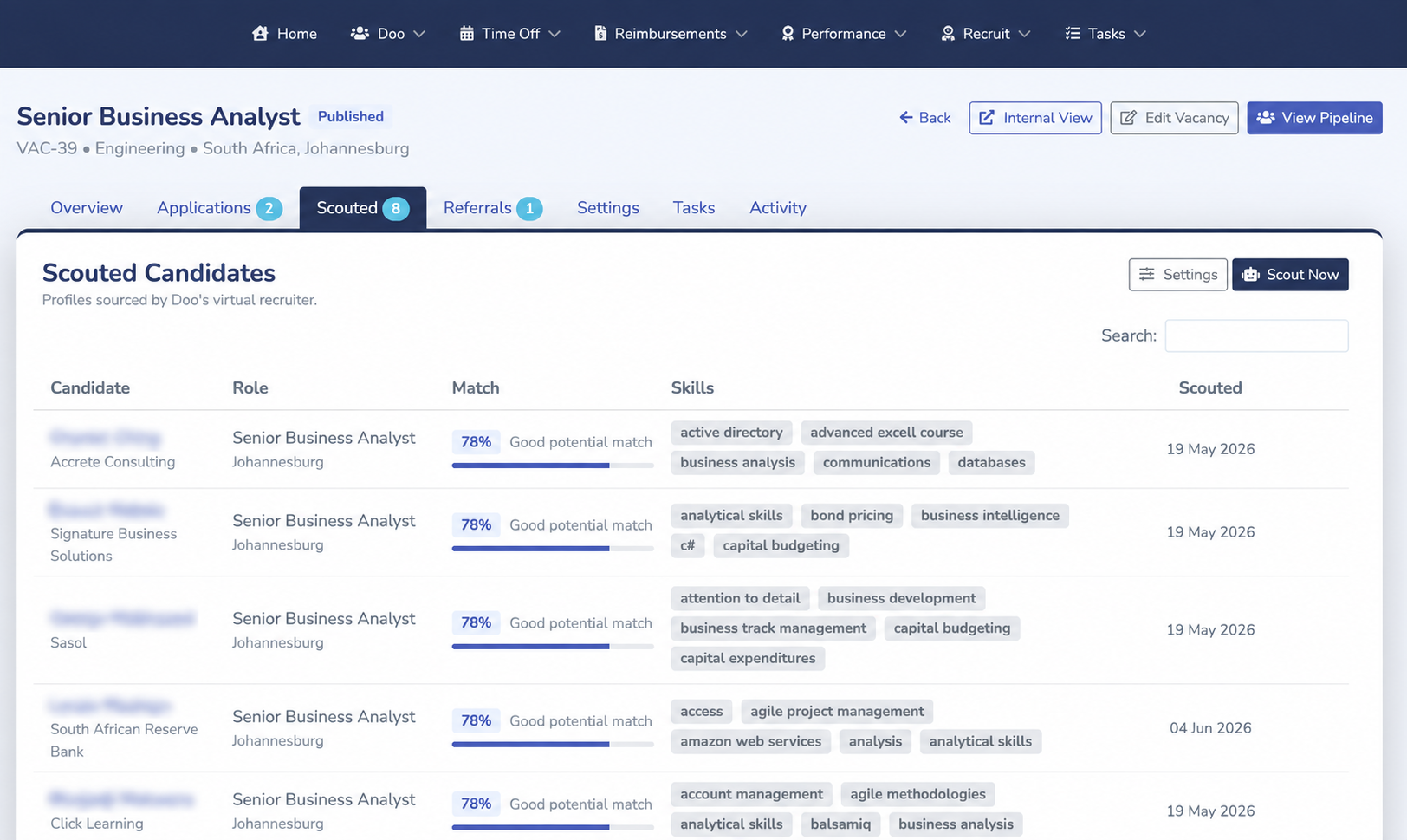Screen dimensions: 1407x840
Task: Click the 'amazon web services' skill tag
Action: point(751,742)
